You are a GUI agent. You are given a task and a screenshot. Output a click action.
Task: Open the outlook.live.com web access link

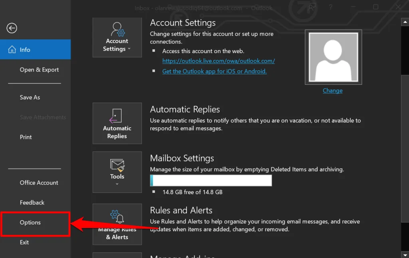[218, 61]
